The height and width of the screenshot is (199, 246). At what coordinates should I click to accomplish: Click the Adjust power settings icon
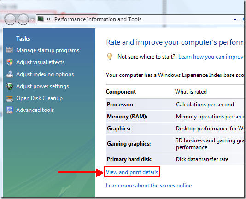point(9,86)
